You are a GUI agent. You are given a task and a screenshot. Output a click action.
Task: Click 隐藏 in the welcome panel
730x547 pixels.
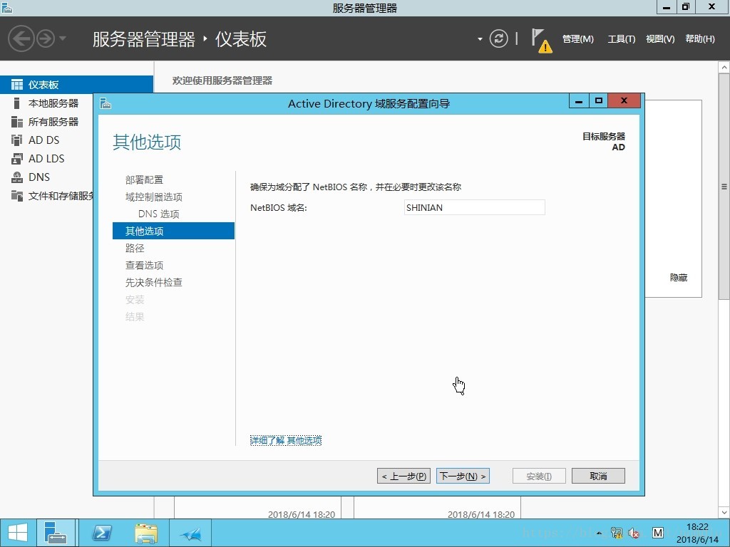coord(679,277)
